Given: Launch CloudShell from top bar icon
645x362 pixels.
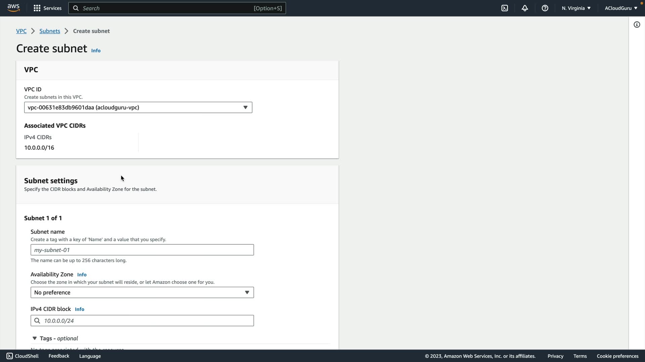Looking at the screenshot, I should [505, 8].
